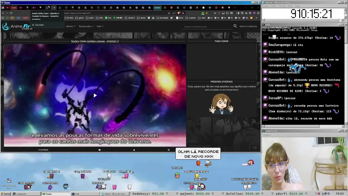Open the edits bookmark folder

pyautogui.click(x=100, y=18)
